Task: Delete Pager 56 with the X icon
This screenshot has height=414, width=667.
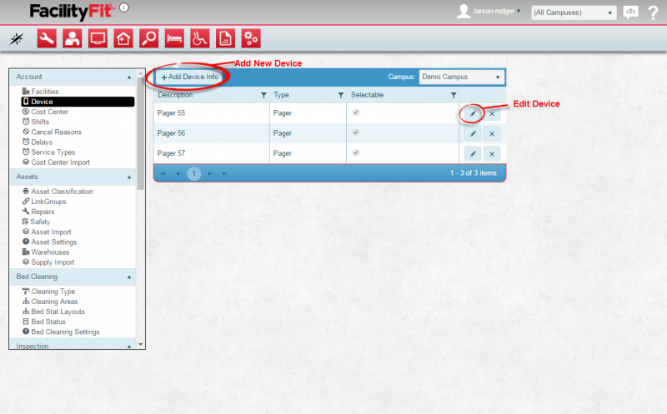Action: (492, 133)
